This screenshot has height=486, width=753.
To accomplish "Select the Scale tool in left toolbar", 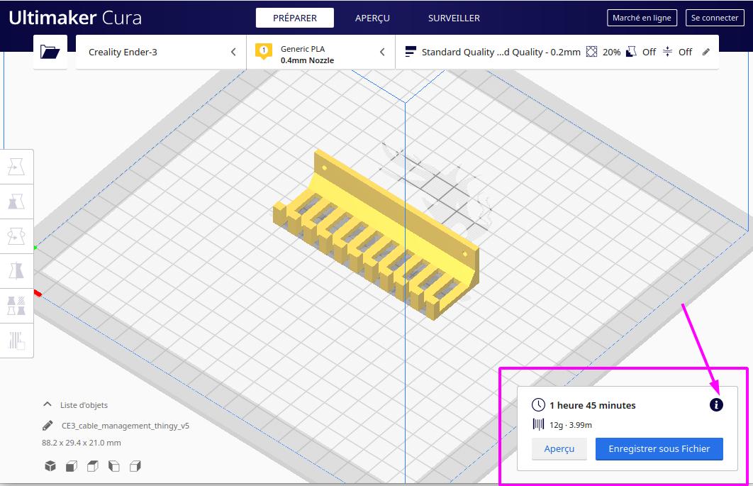I will [x=16, y=201].
